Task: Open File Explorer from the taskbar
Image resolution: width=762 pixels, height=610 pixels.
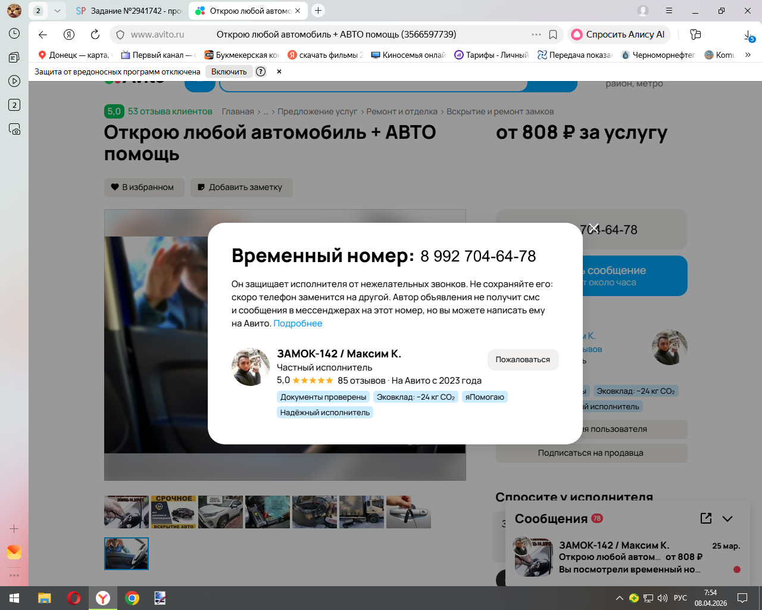Action: [45, 598]
